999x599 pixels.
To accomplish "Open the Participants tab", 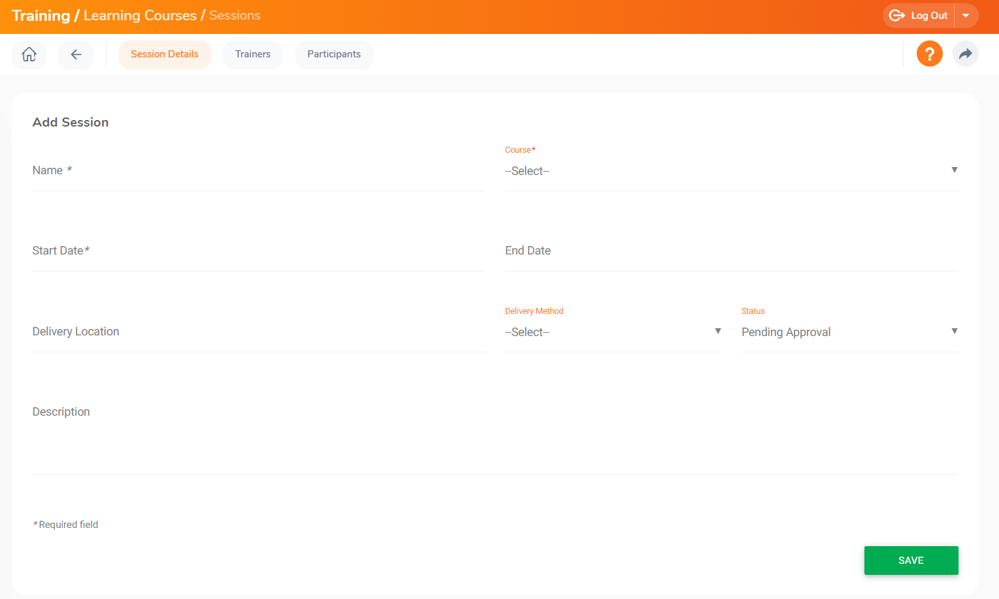I will click(334, 54).
